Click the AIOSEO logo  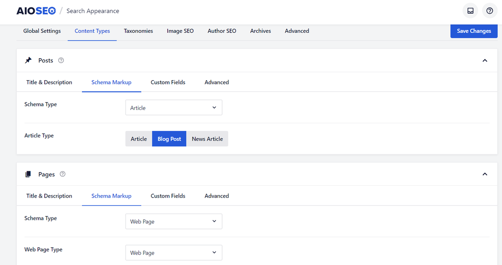pyautogui.click(x=36, y=11)
